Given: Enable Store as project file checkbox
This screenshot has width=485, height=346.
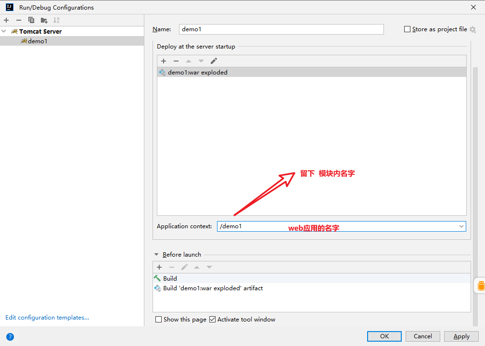Looking at the screenshot, I should (408, 29).
